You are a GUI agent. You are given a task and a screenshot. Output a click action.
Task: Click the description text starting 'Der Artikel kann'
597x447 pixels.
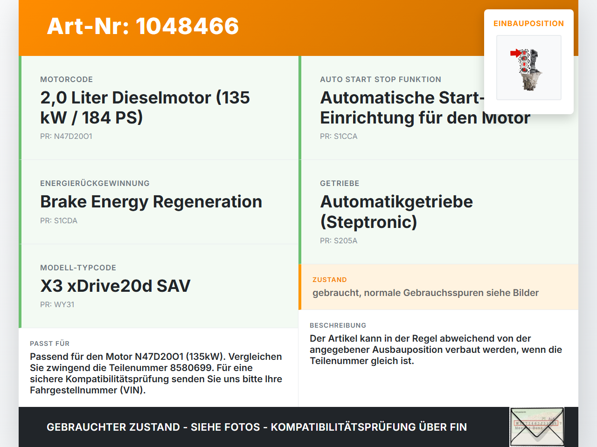pyautogui.click(x=436, y=350)
